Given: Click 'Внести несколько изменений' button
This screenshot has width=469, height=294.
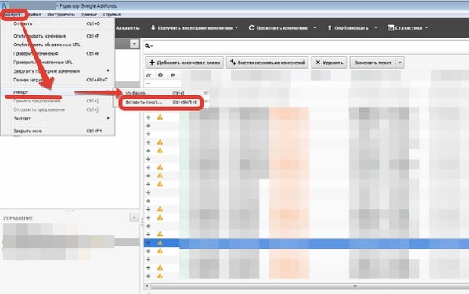Looking at the screenshot, I should (x=268, y=63).
